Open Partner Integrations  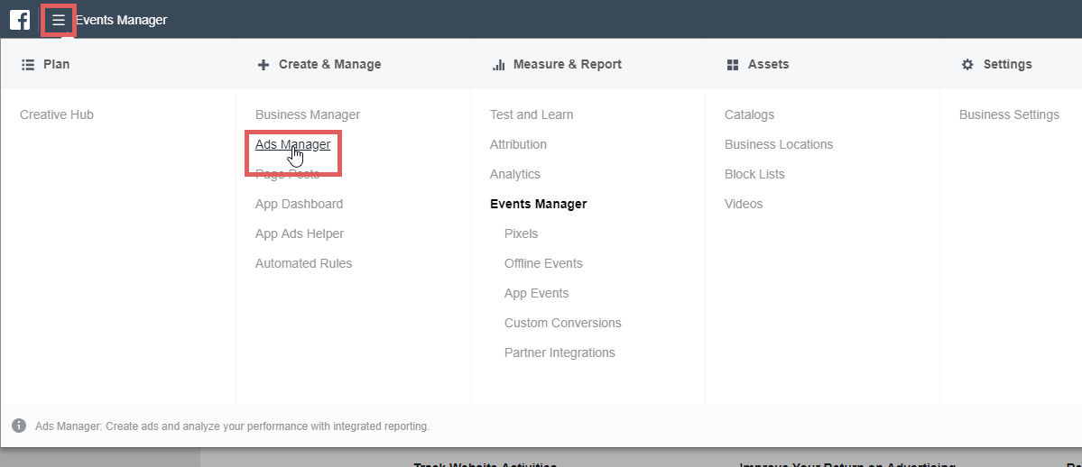[x=559, y=353]
